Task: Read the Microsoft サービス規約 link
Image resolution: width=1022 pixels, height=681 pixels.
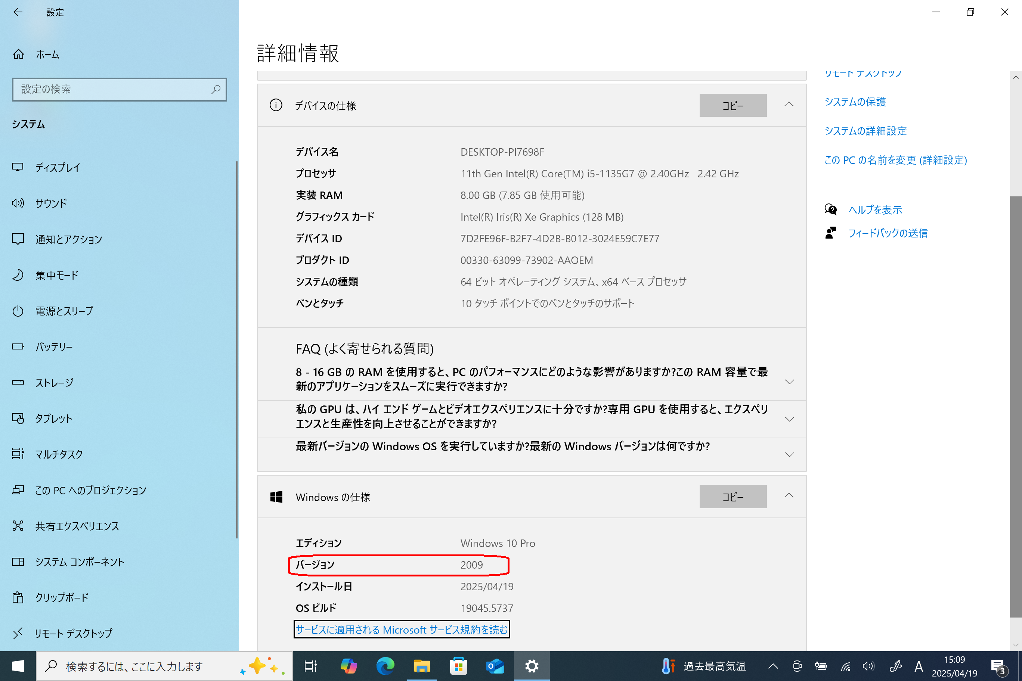Action: 402,629
